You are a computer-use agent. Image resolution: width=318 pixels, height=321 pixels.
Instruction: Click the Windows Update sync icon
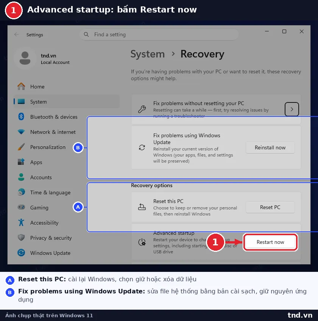coord(21,253)
